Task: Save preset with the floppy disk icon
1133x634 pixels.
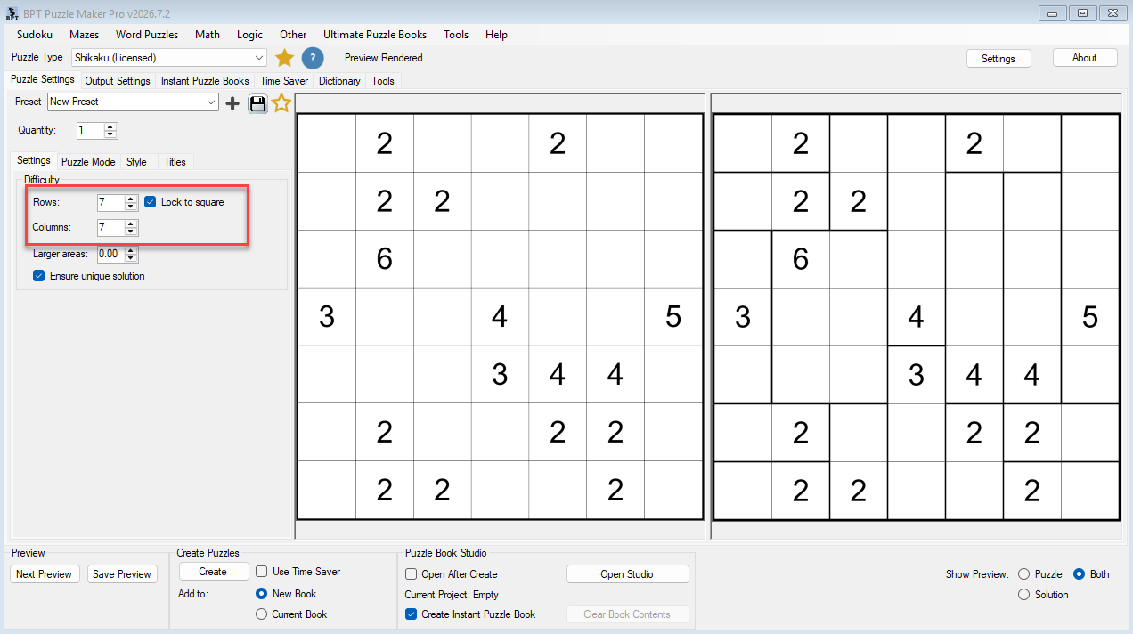Action: point(257,103)
